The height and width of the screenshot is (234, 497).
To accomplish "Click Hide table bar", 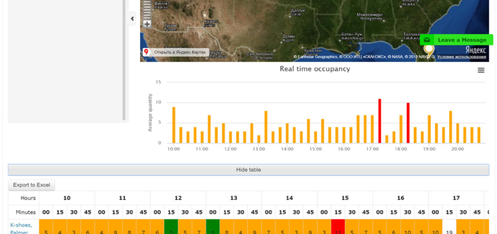I will 248,170.
